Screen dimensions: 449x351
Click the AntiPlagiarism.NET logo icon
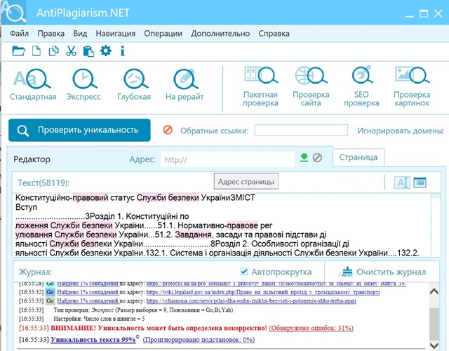coord(15,13)
